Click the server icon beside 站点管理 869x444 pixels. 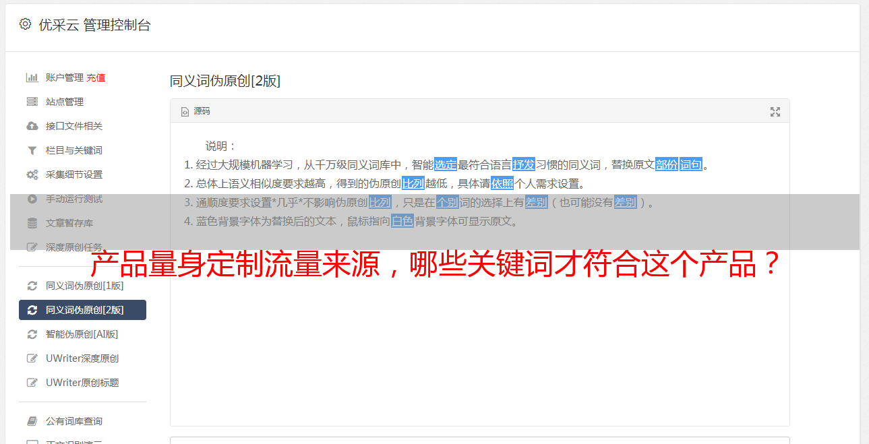32,102
